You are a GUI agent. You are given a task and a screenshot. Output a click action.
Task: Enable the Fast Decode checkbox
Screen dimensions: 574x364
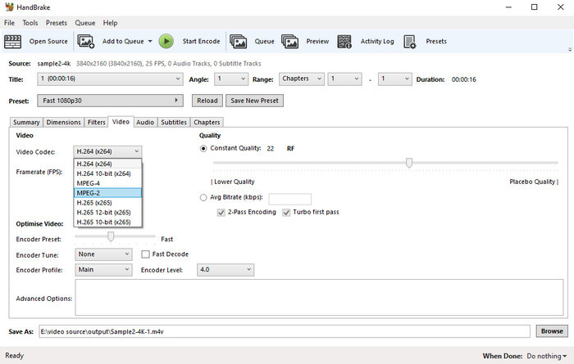(x=145, y=254)
